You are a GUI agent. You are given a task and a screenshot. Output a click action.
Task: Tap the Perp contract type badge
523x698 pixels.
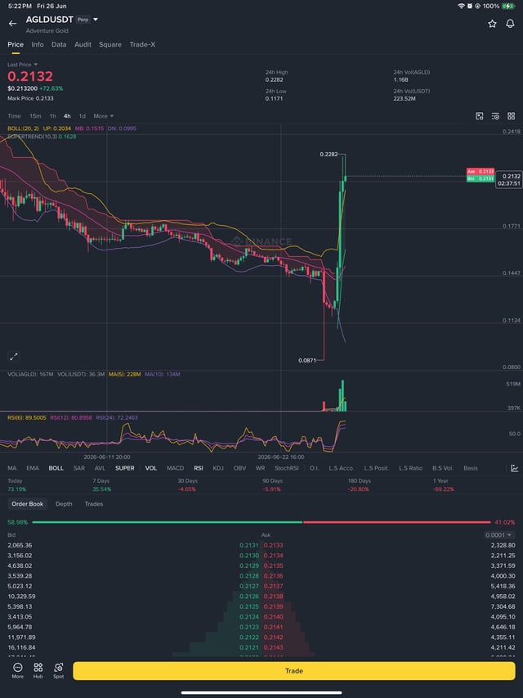pyautogui.click(x=83, y=20)
